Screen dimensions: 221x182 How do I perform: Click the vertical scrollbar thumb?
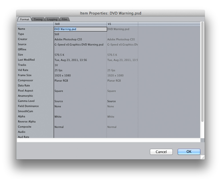coord(202,72)
